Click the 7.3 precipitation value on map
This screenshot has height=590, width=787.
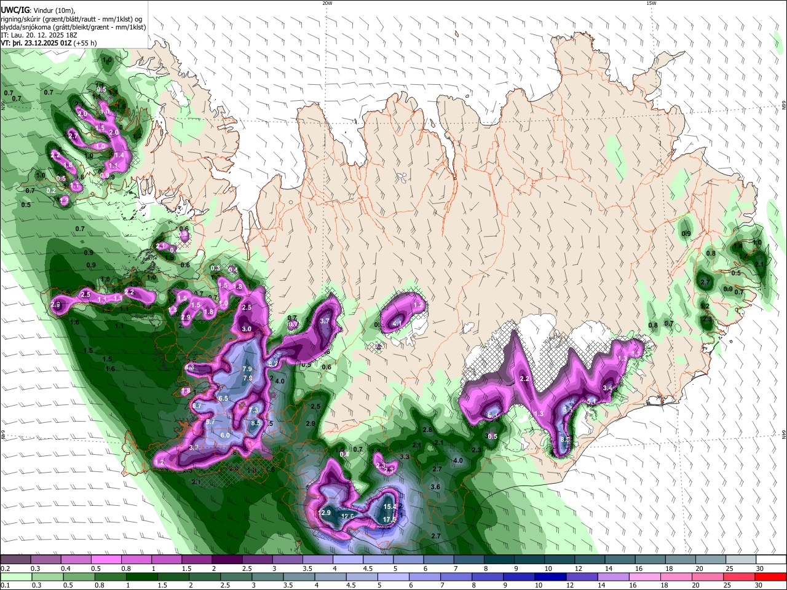(253, 410)
